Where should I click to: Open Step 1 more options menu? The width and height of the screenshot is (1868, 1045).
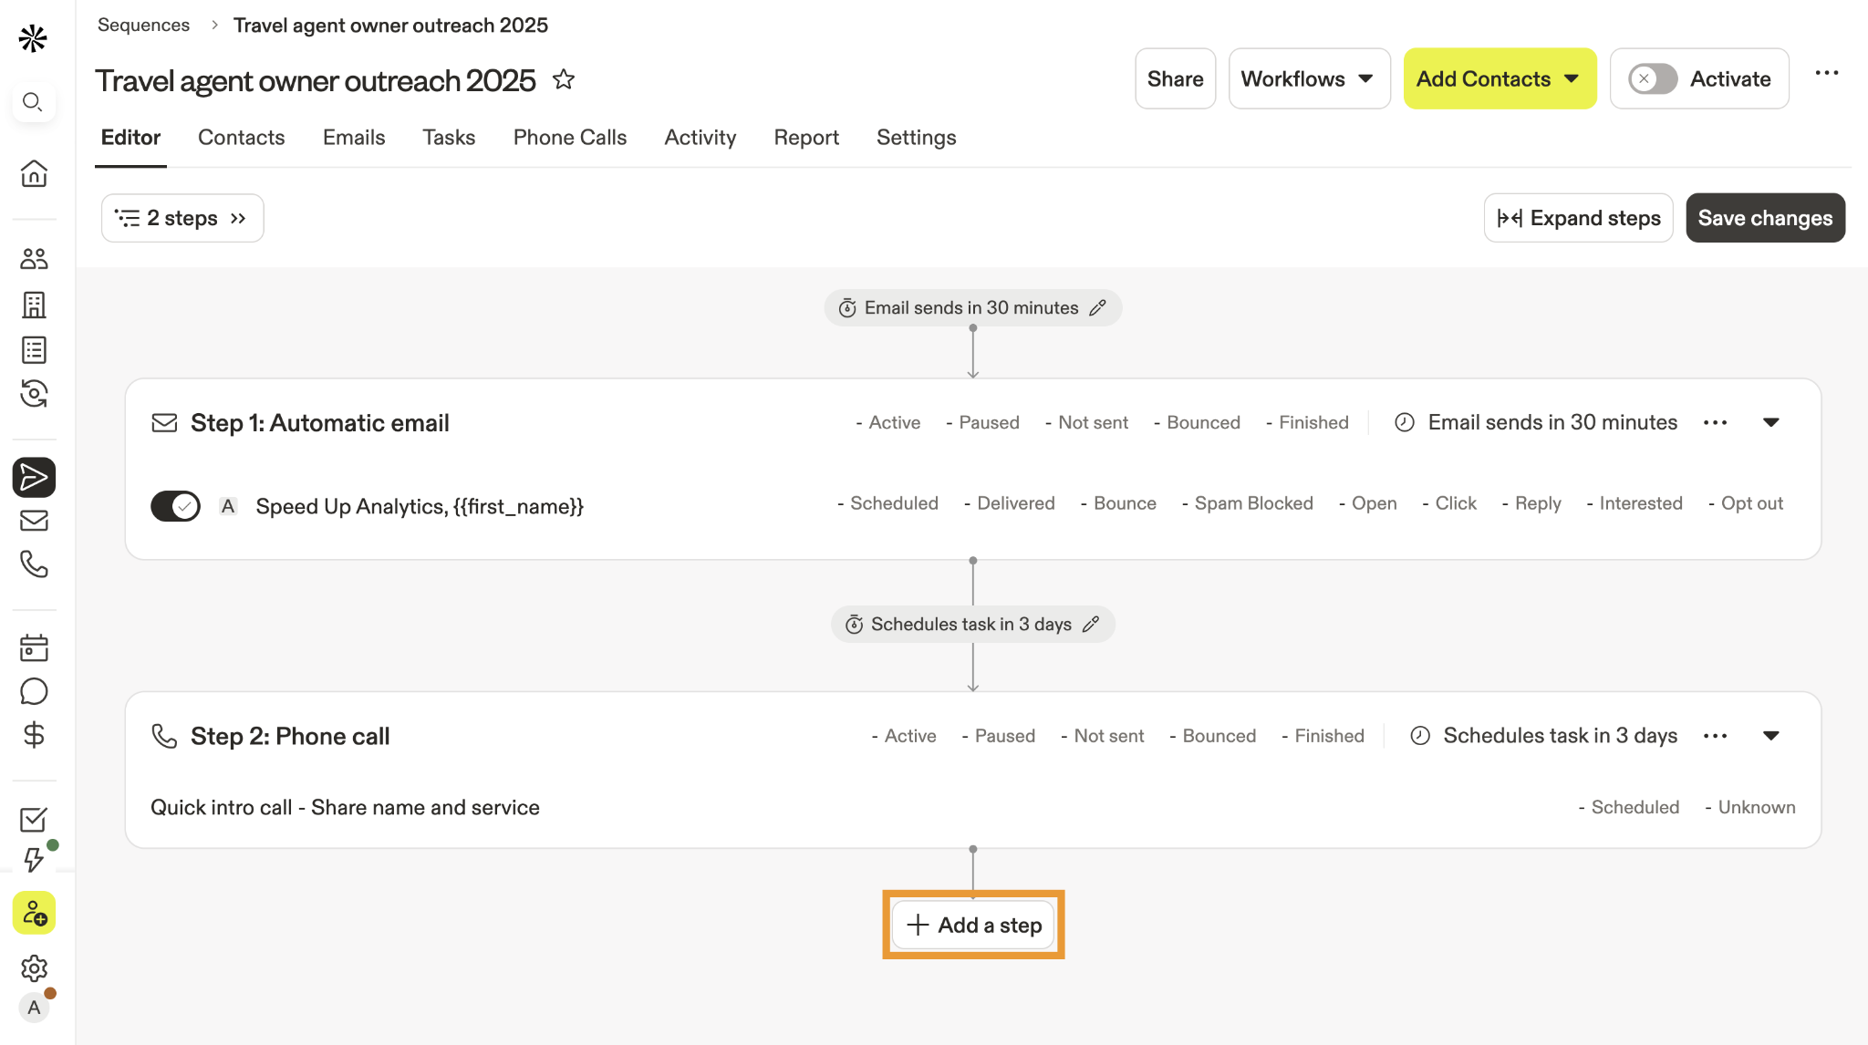pos(1715,422)
